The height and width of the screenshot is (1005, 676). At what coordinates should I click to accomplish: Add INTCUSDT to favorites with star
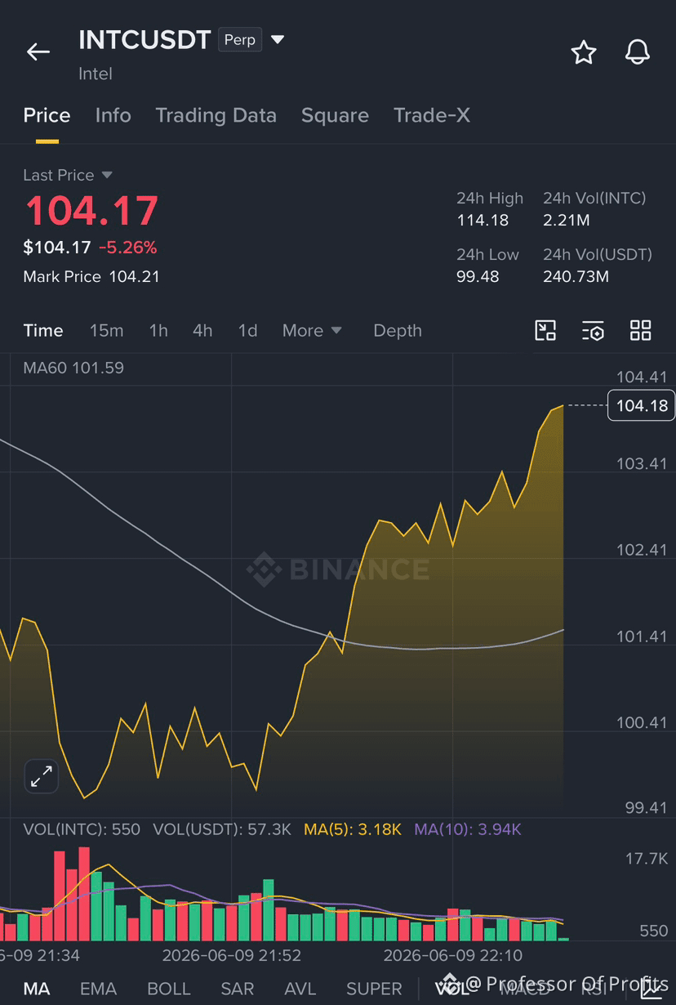point(584,52)
